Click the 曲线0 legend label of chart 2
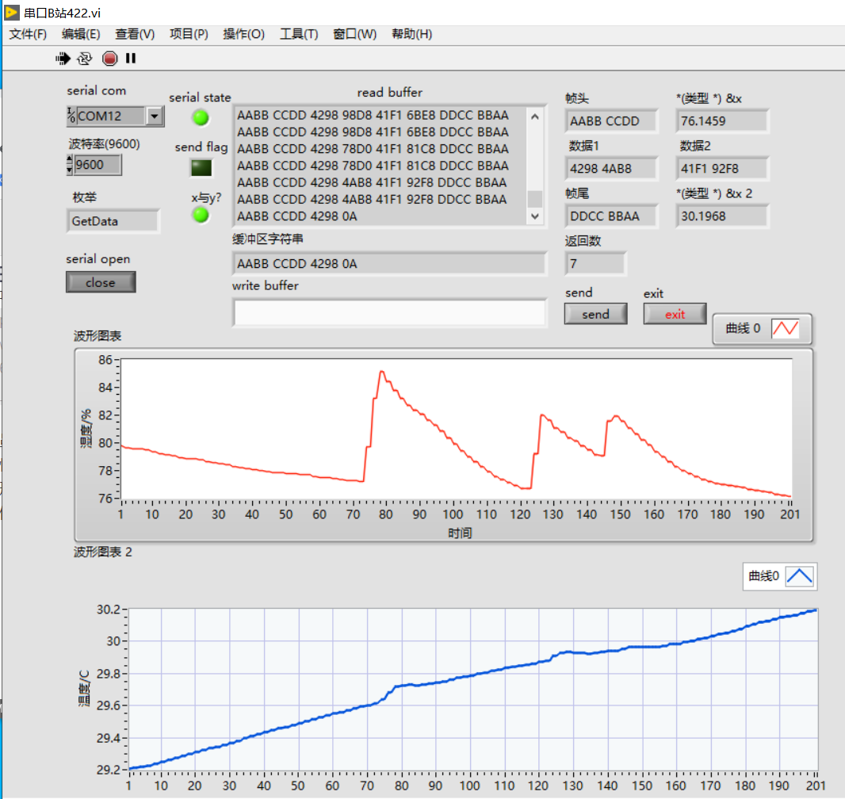 point(763,576)
